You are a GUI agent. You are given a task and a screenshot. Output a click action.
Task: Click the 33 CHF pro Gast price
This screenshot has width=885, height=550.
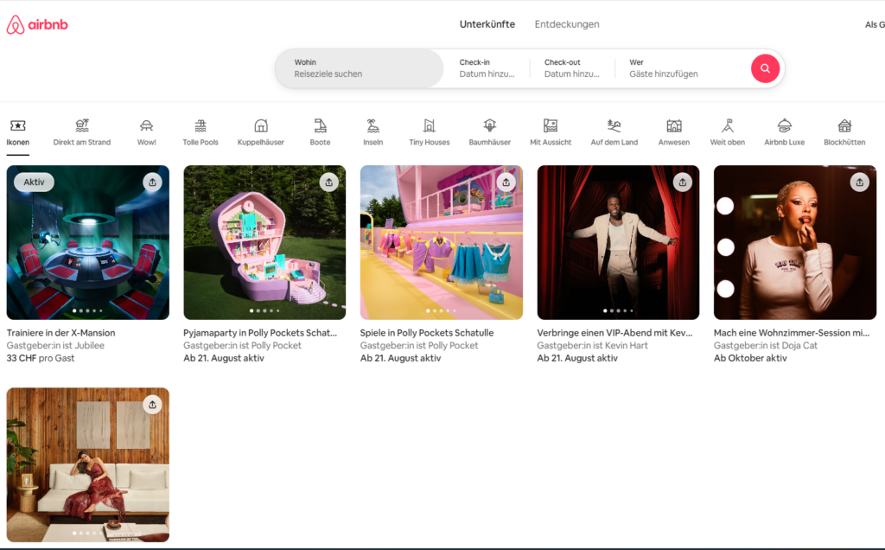pos(40,358)
